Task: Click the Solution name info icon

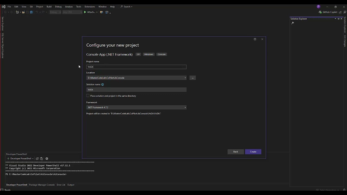Action: [102, 84]
